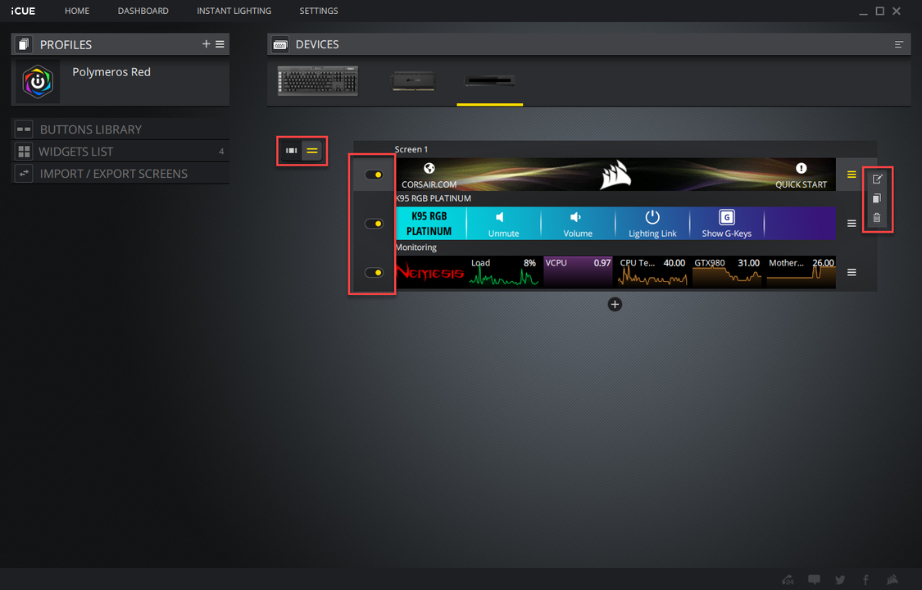The width and height of the screenshot is (922, 590).
Task: Open Import / Export Screens section
Action: click(x=120, y=174)
